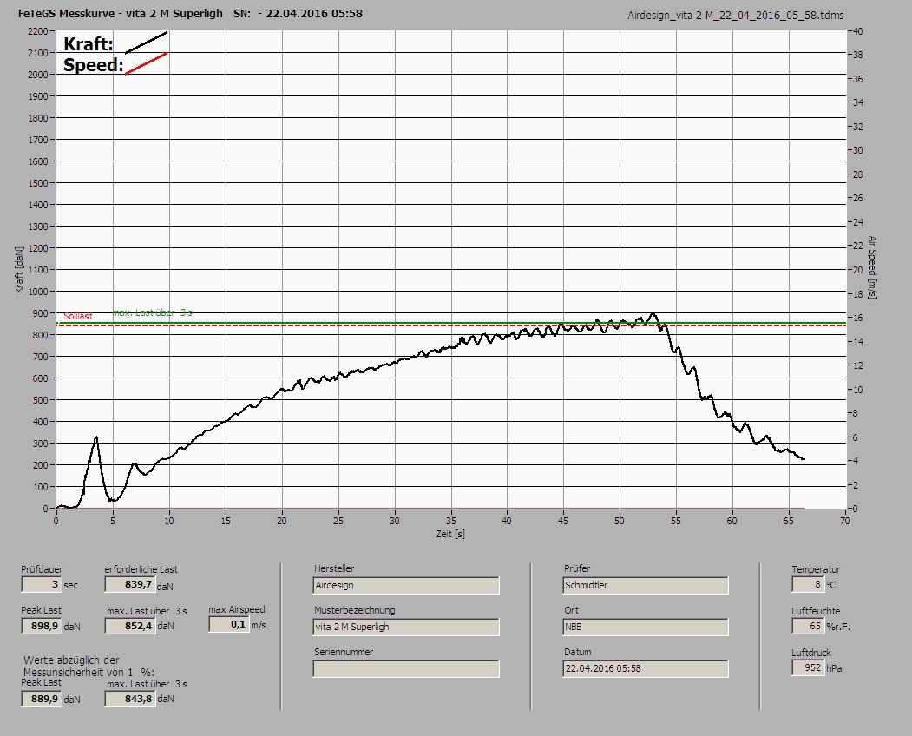
Task: Click the Speed legend label
Action: tap(93, 64)
